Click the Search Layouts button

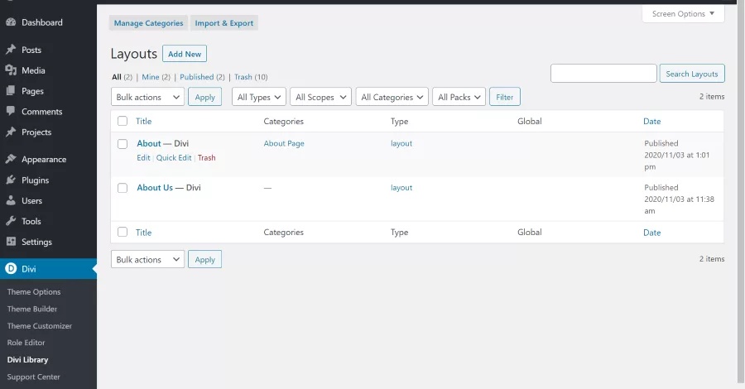click(692, 74)
